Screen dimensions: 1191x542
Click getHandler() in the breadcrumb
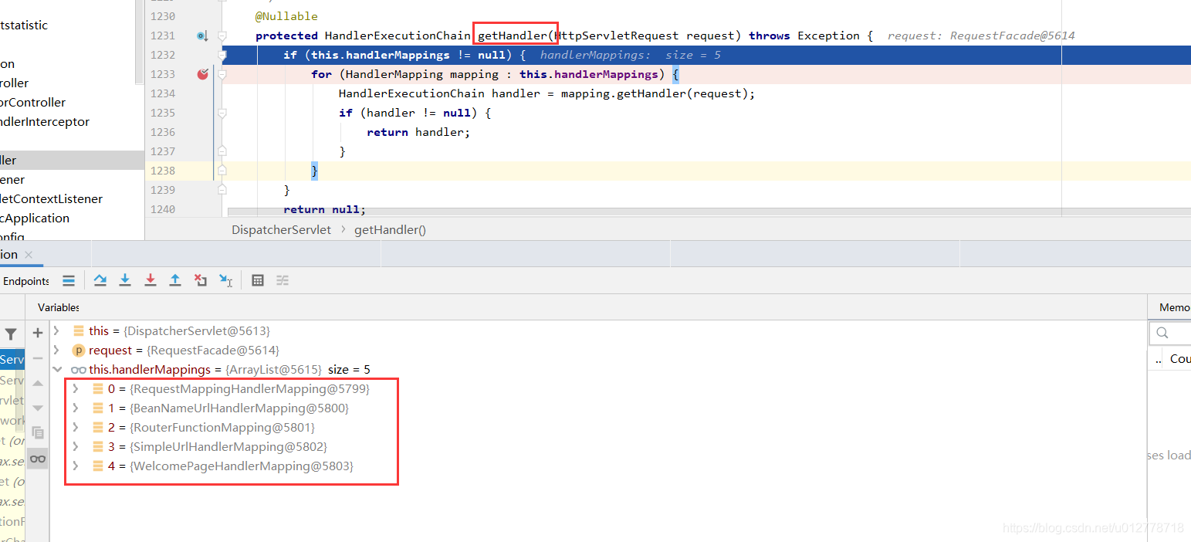point(390,230)
